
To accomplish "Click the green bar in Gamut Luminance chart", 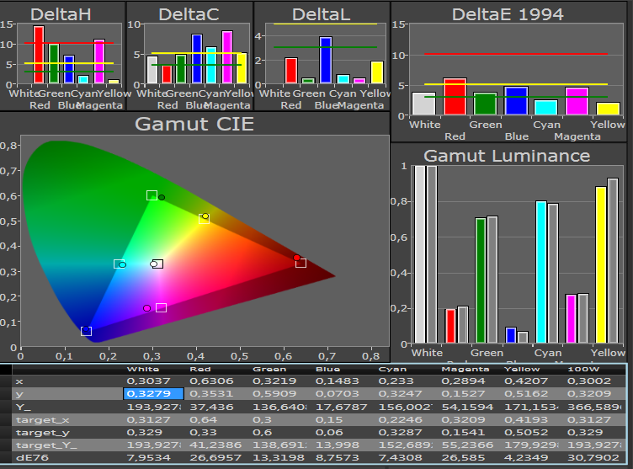I will click(481, 280).
